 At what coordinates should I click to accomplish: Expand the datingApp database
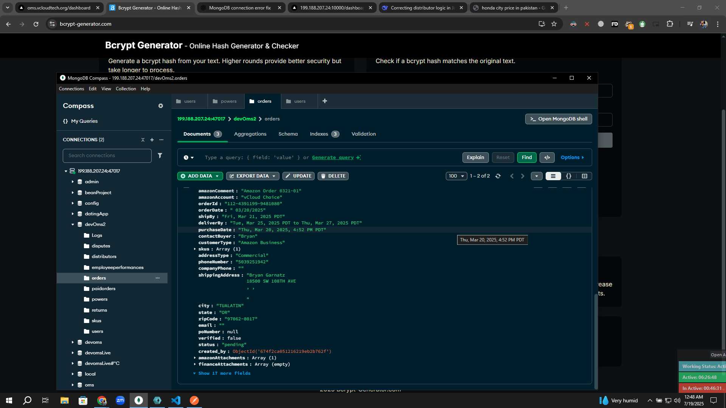click(73, 214)
